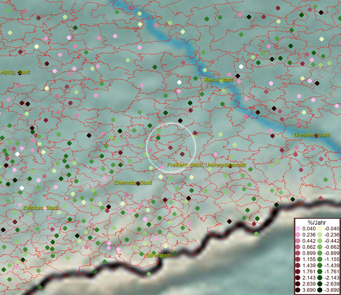
Task: Select the Chemnitz, Stadt label
Action: [133, 182]
